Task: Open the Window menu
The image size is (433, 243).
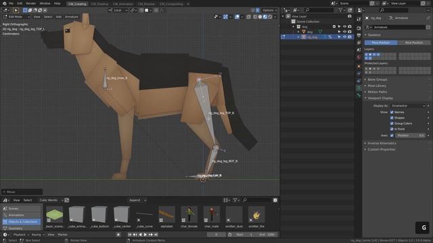Action: (45, 3)
